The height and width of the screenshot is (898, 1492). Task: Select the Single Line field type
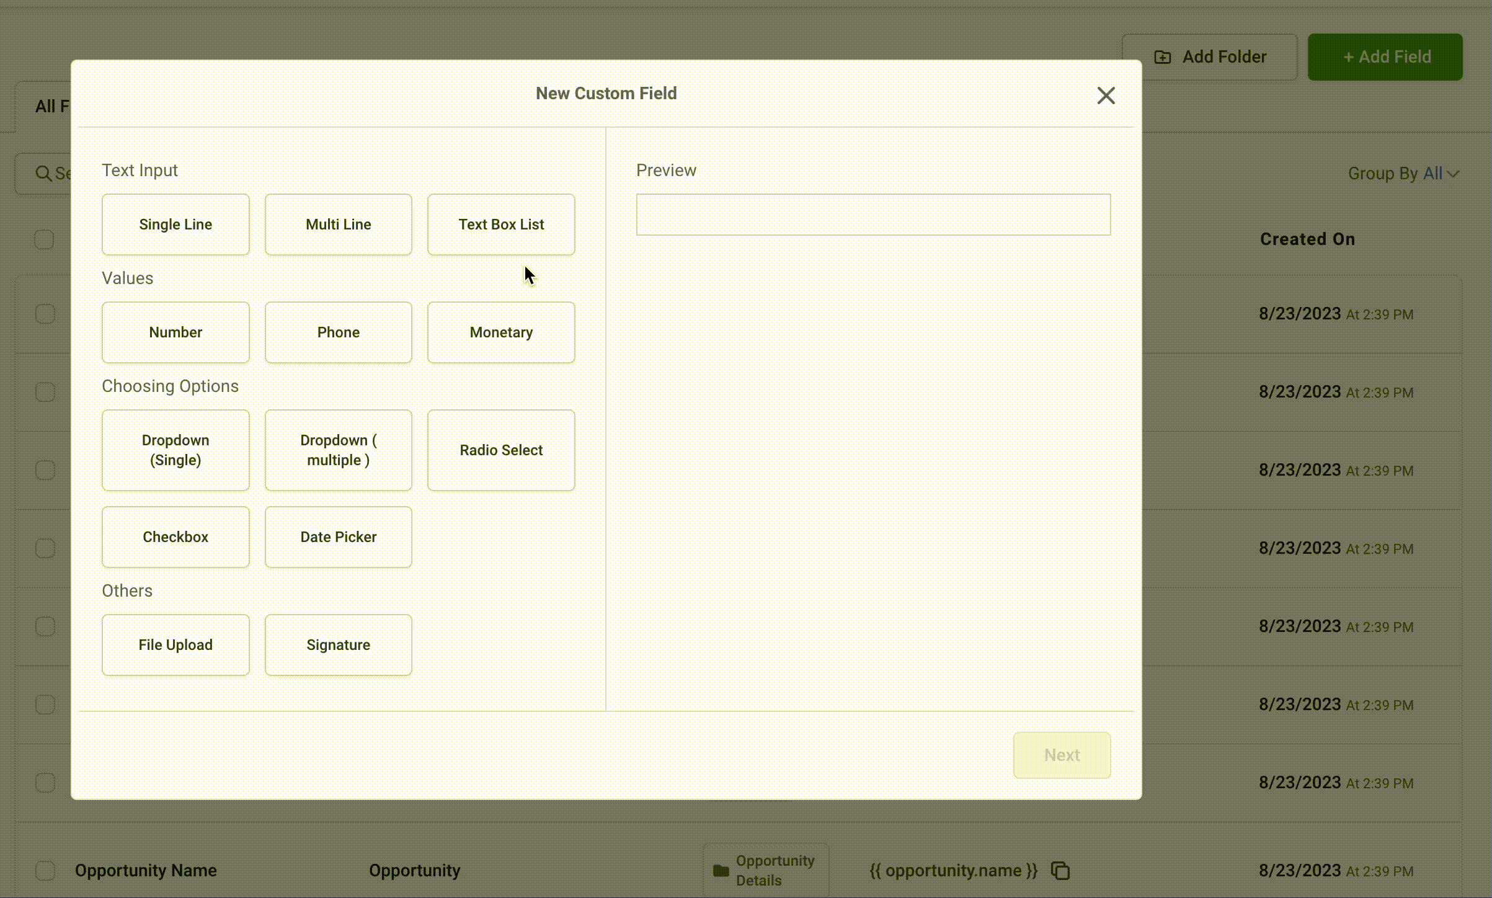[x=175, y=225]
